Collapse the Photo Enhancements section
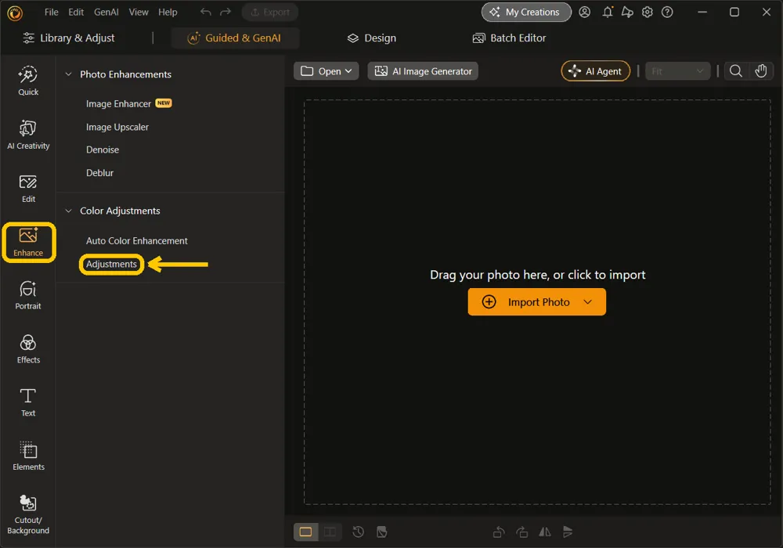Screen dimensions: 783x548 point(68,74)
